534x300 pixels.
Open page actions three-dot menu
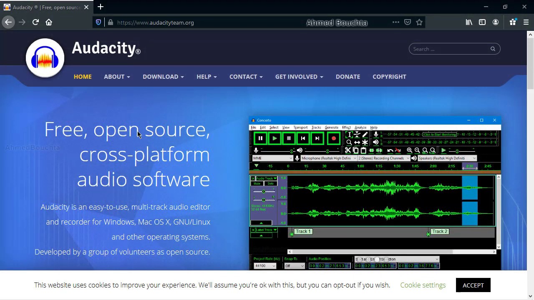(x=396, y=22)
